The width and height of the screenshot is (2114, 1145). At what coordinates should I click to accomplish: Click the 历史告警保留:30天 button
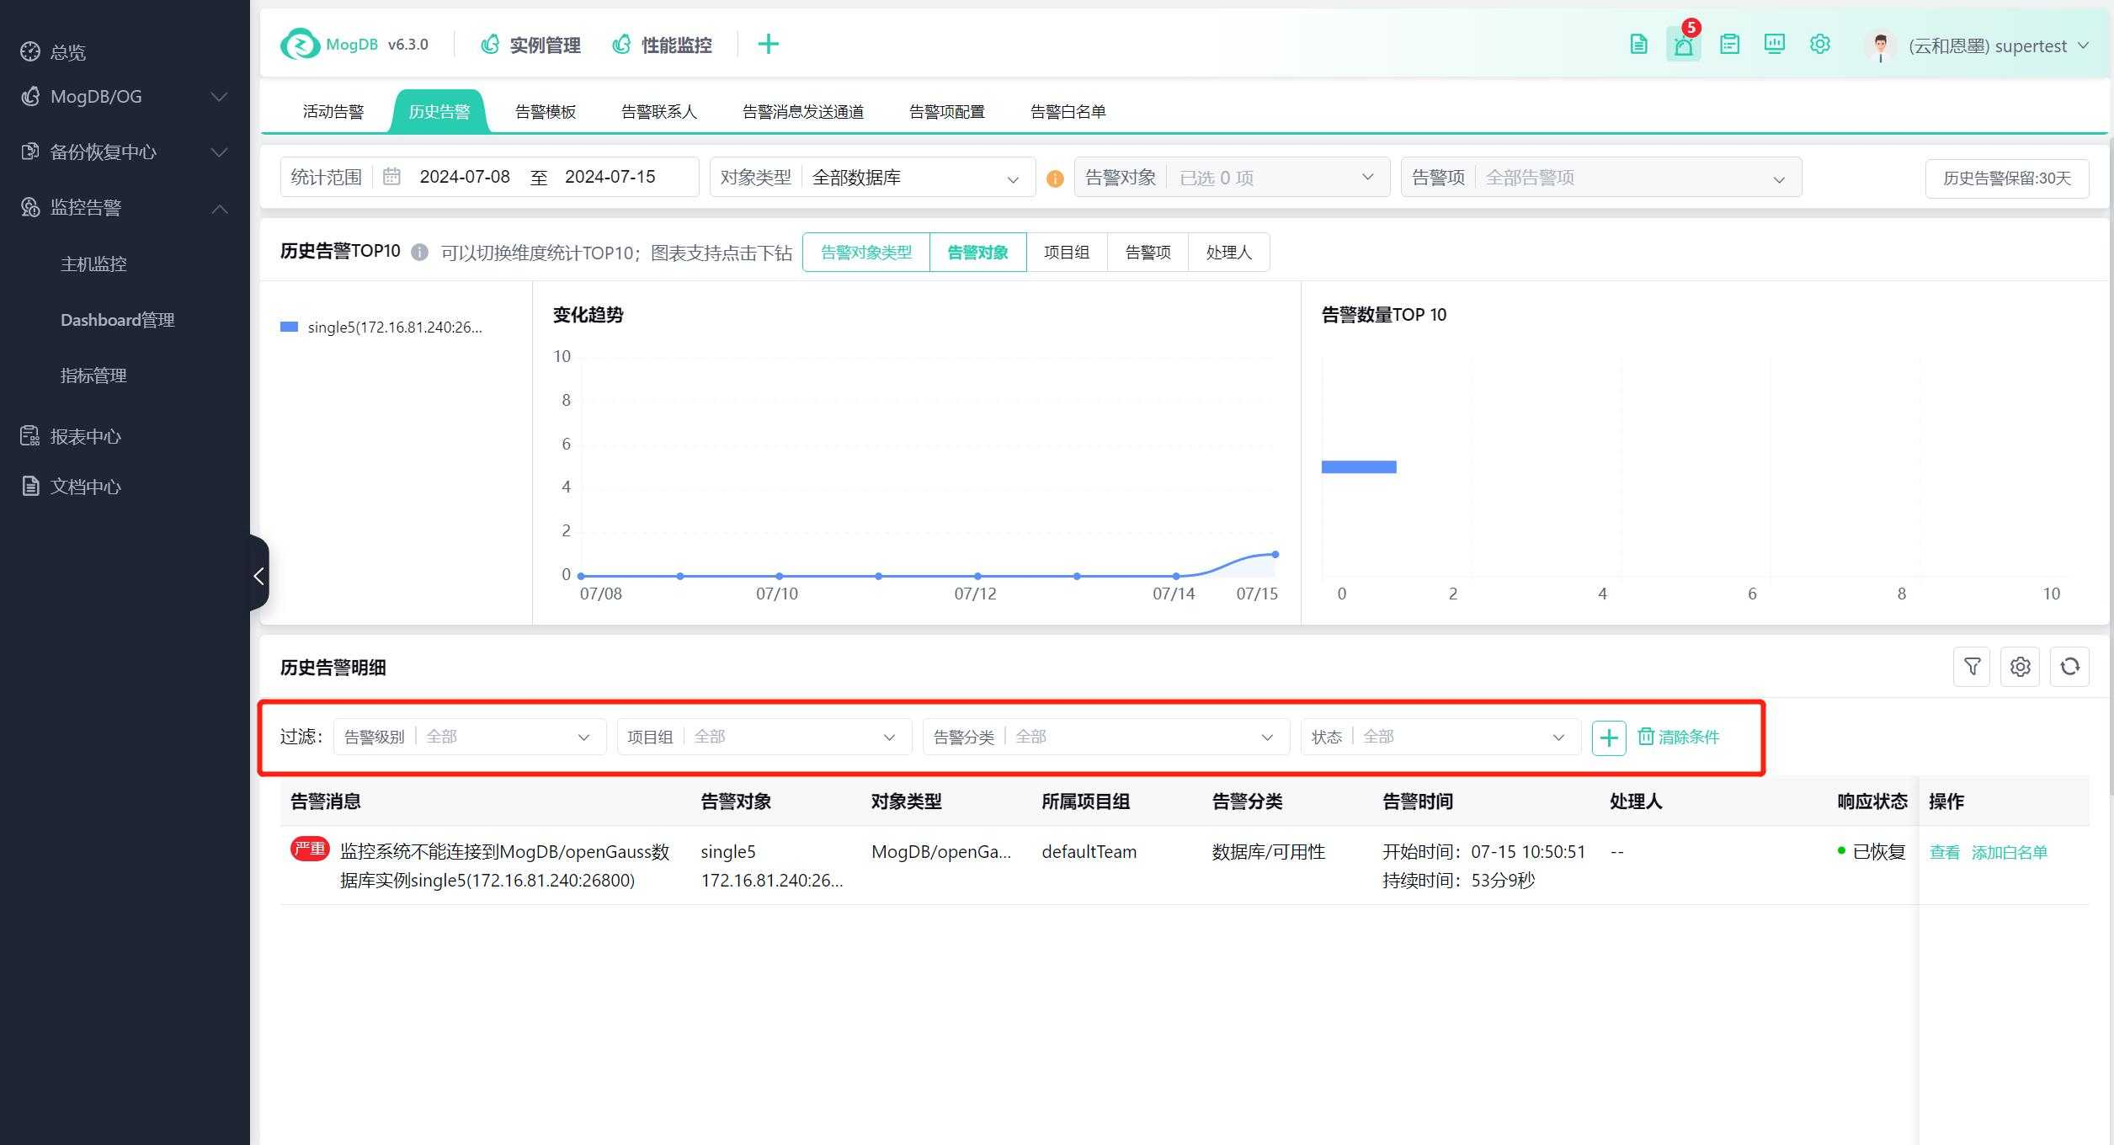pos(2006,178)
